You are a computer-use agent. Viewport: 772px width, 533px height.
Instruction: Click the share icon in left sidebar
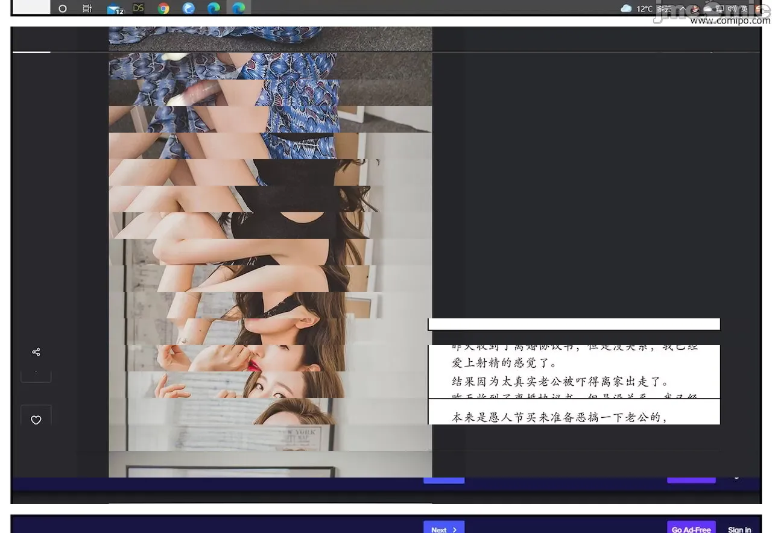pyautogui.click(x=36, y=352)
